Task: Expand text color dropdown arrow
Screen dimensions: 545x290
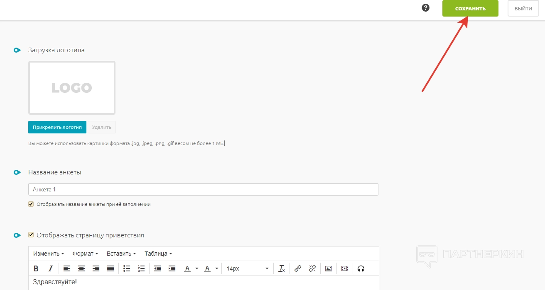Action: 197,268
